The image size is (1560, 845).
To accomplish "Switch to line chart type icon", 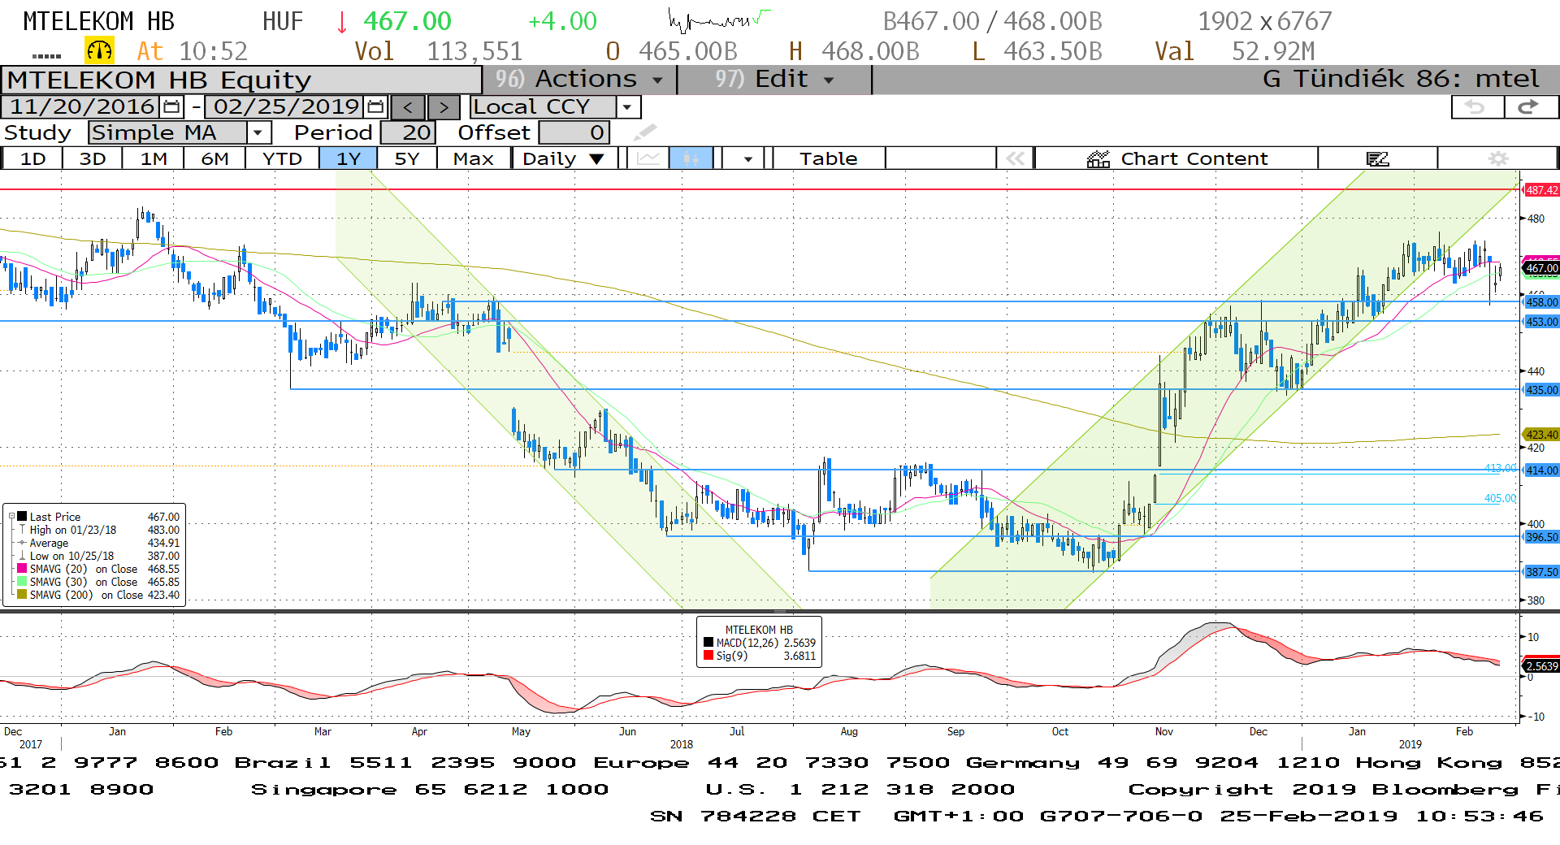I will coord(648,158).
